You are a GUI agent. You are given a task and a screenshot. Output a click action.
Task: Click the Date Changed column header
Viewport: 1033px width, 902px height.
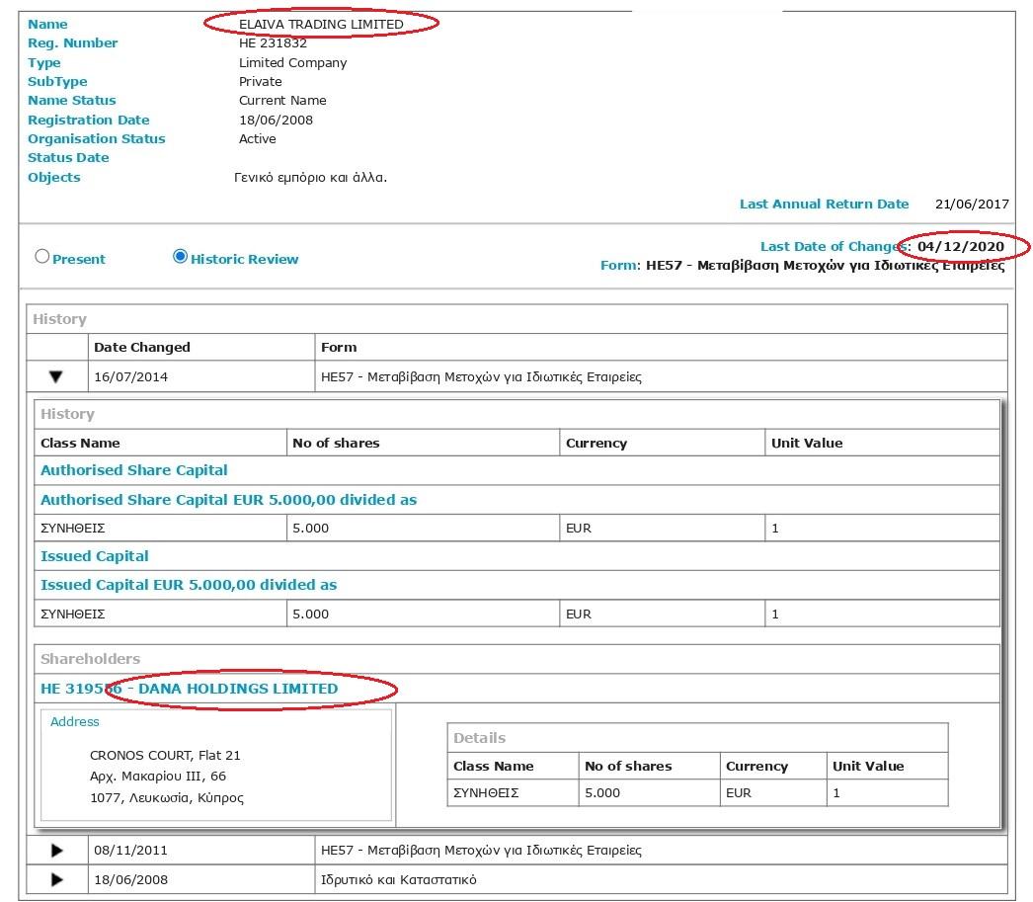coord(141,347)
